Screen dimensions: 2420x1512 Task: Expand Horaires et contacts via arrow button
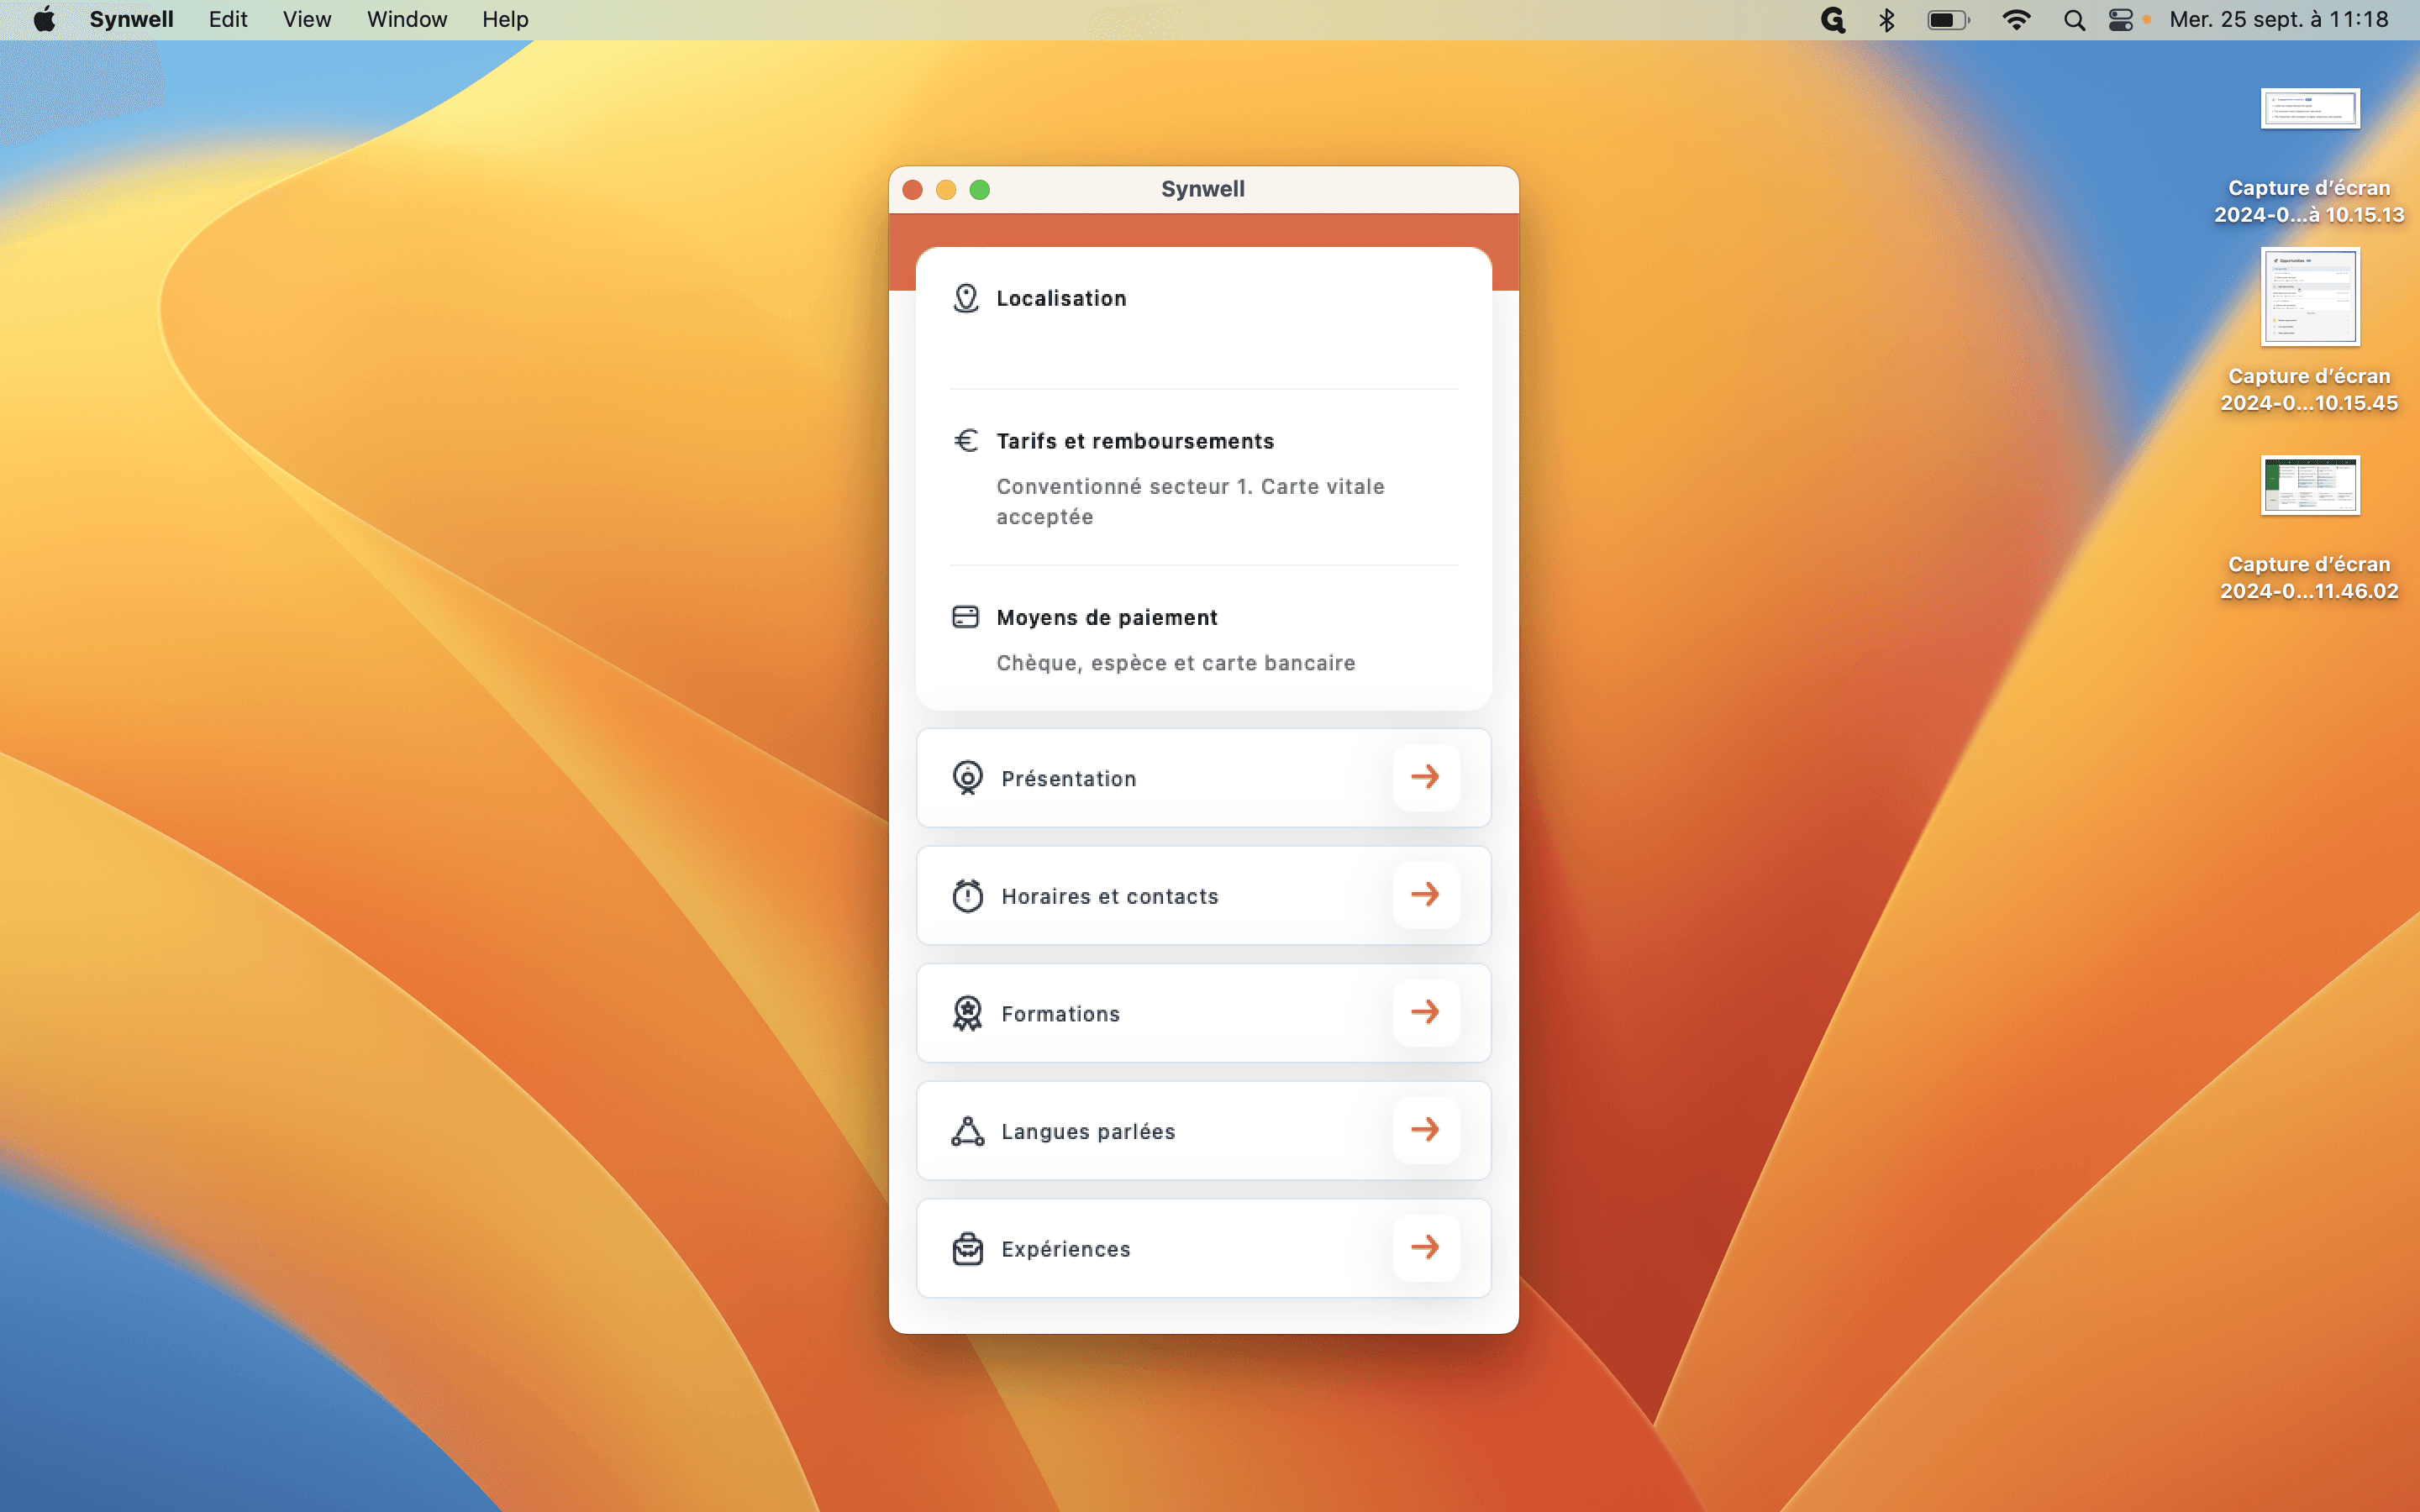[1425, 894]
